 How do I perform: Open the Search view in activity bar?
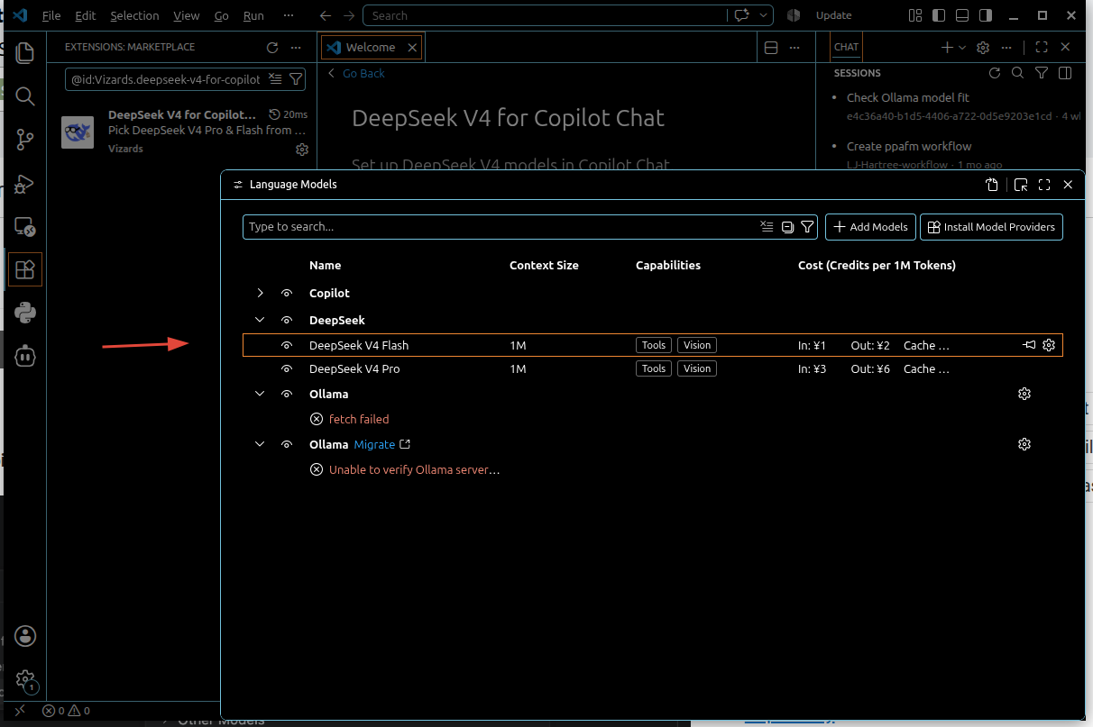[25, 95]
